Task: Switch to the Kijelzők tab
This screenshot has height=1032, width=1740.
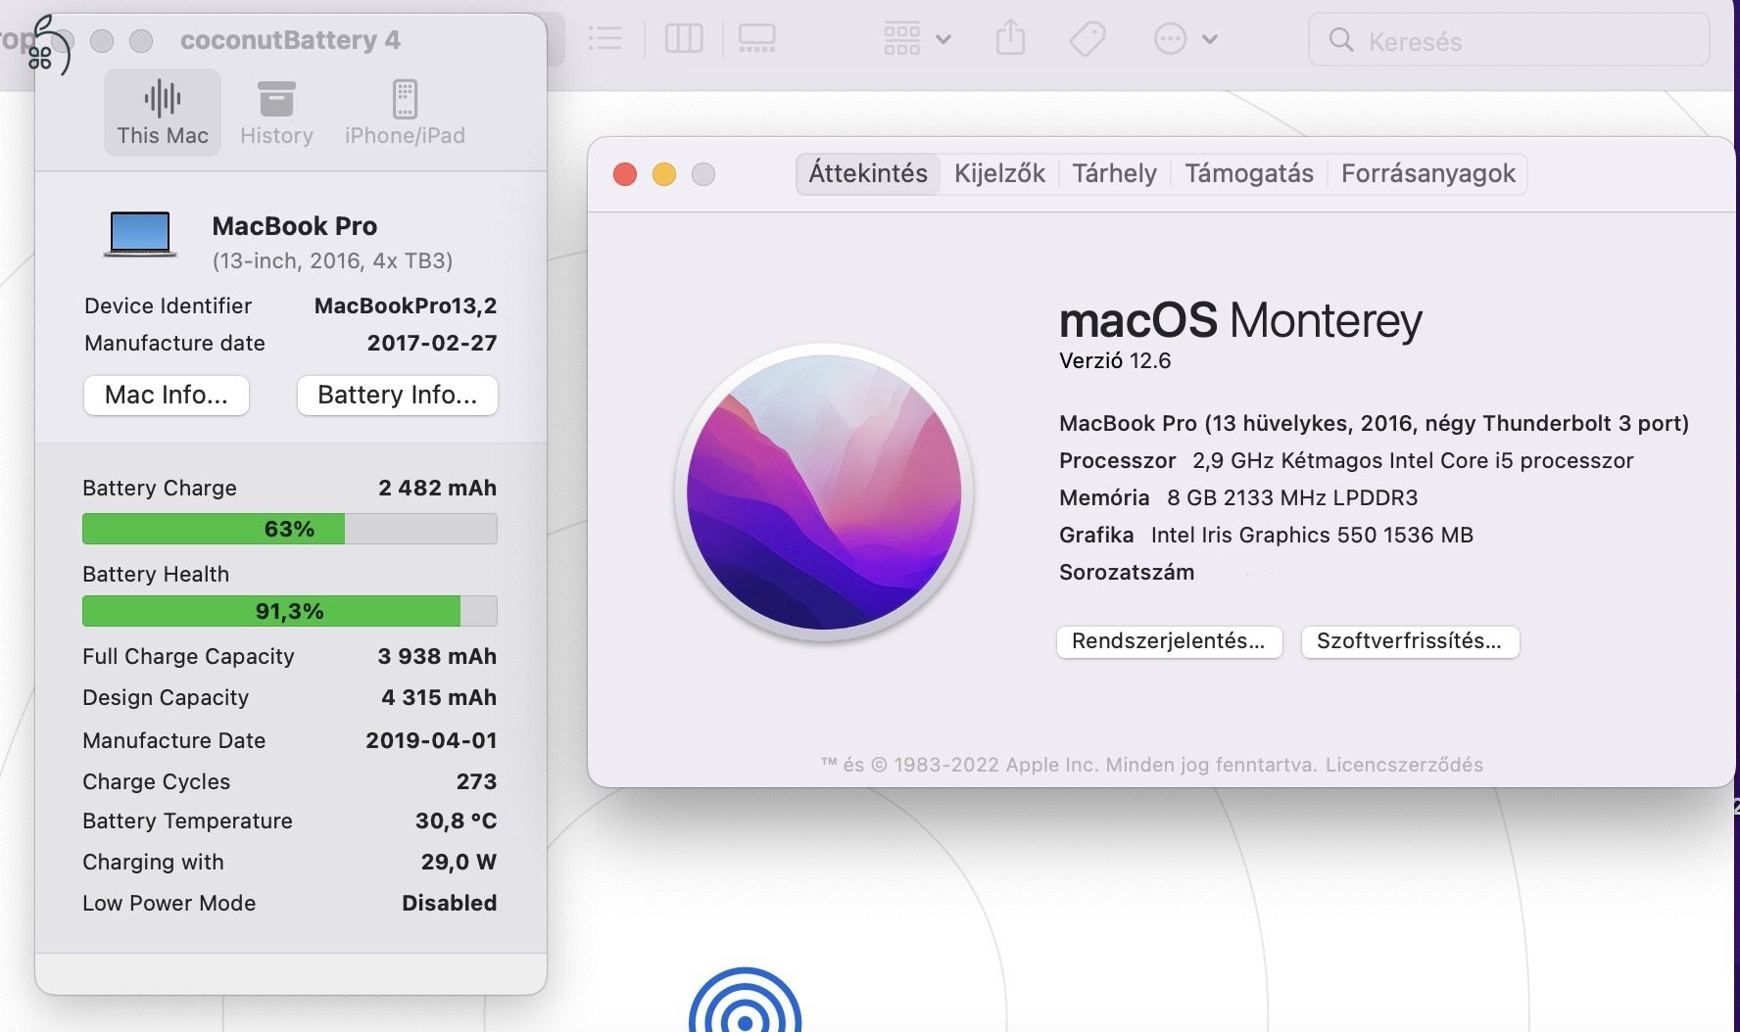Action: coord(999,173)
